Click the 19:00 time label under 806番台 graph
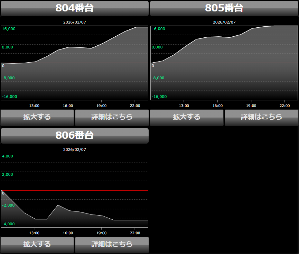Image resolution: width=299 pixels, height=254 pixels. coord(101,233)
